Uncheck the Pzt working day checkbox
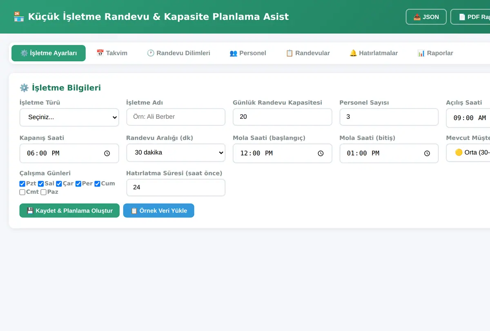 click(x=22, y=184)
